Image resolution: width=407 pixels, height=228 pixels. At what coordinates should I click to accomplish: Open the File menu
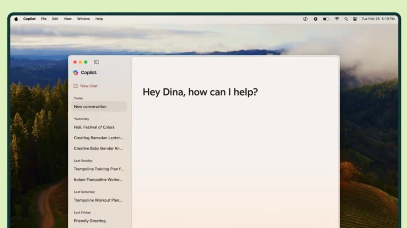[44, 19]
